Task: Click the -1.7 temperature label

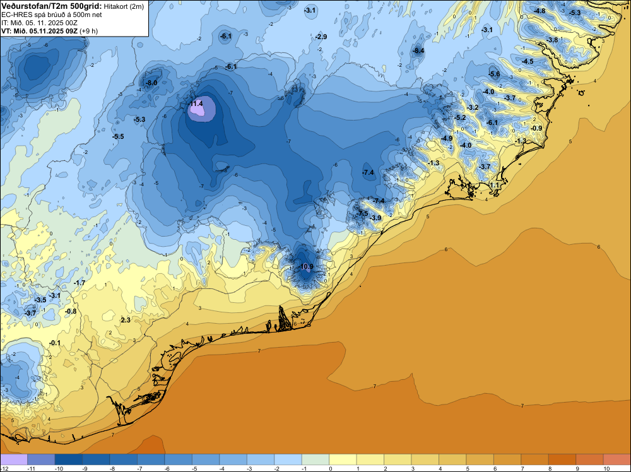Action: 80,283
